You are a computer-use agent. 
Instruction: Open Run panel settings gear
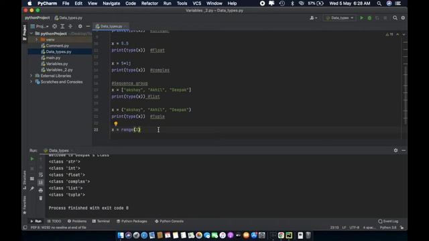tap(395, 150)
